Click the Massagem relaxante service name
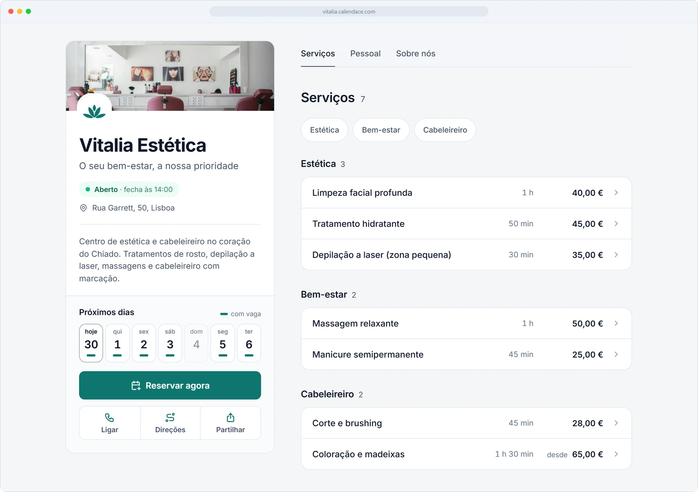The height and width of the screenshot is (492, 698). (x=355, y=324)
